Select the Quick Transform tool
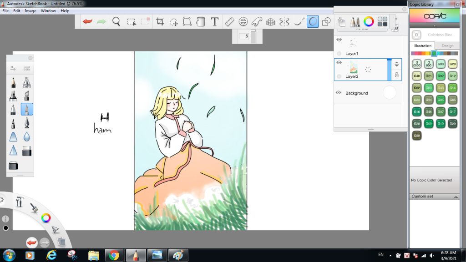The image size is (466, 262). pos(173,22)
